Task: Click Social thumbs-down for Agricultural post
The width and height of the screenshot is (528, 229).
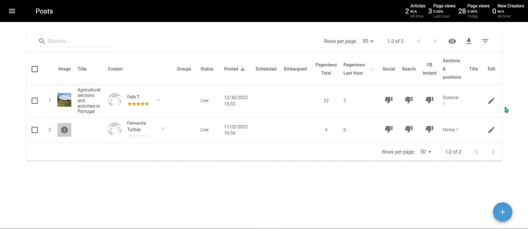Action: [388, 100]
